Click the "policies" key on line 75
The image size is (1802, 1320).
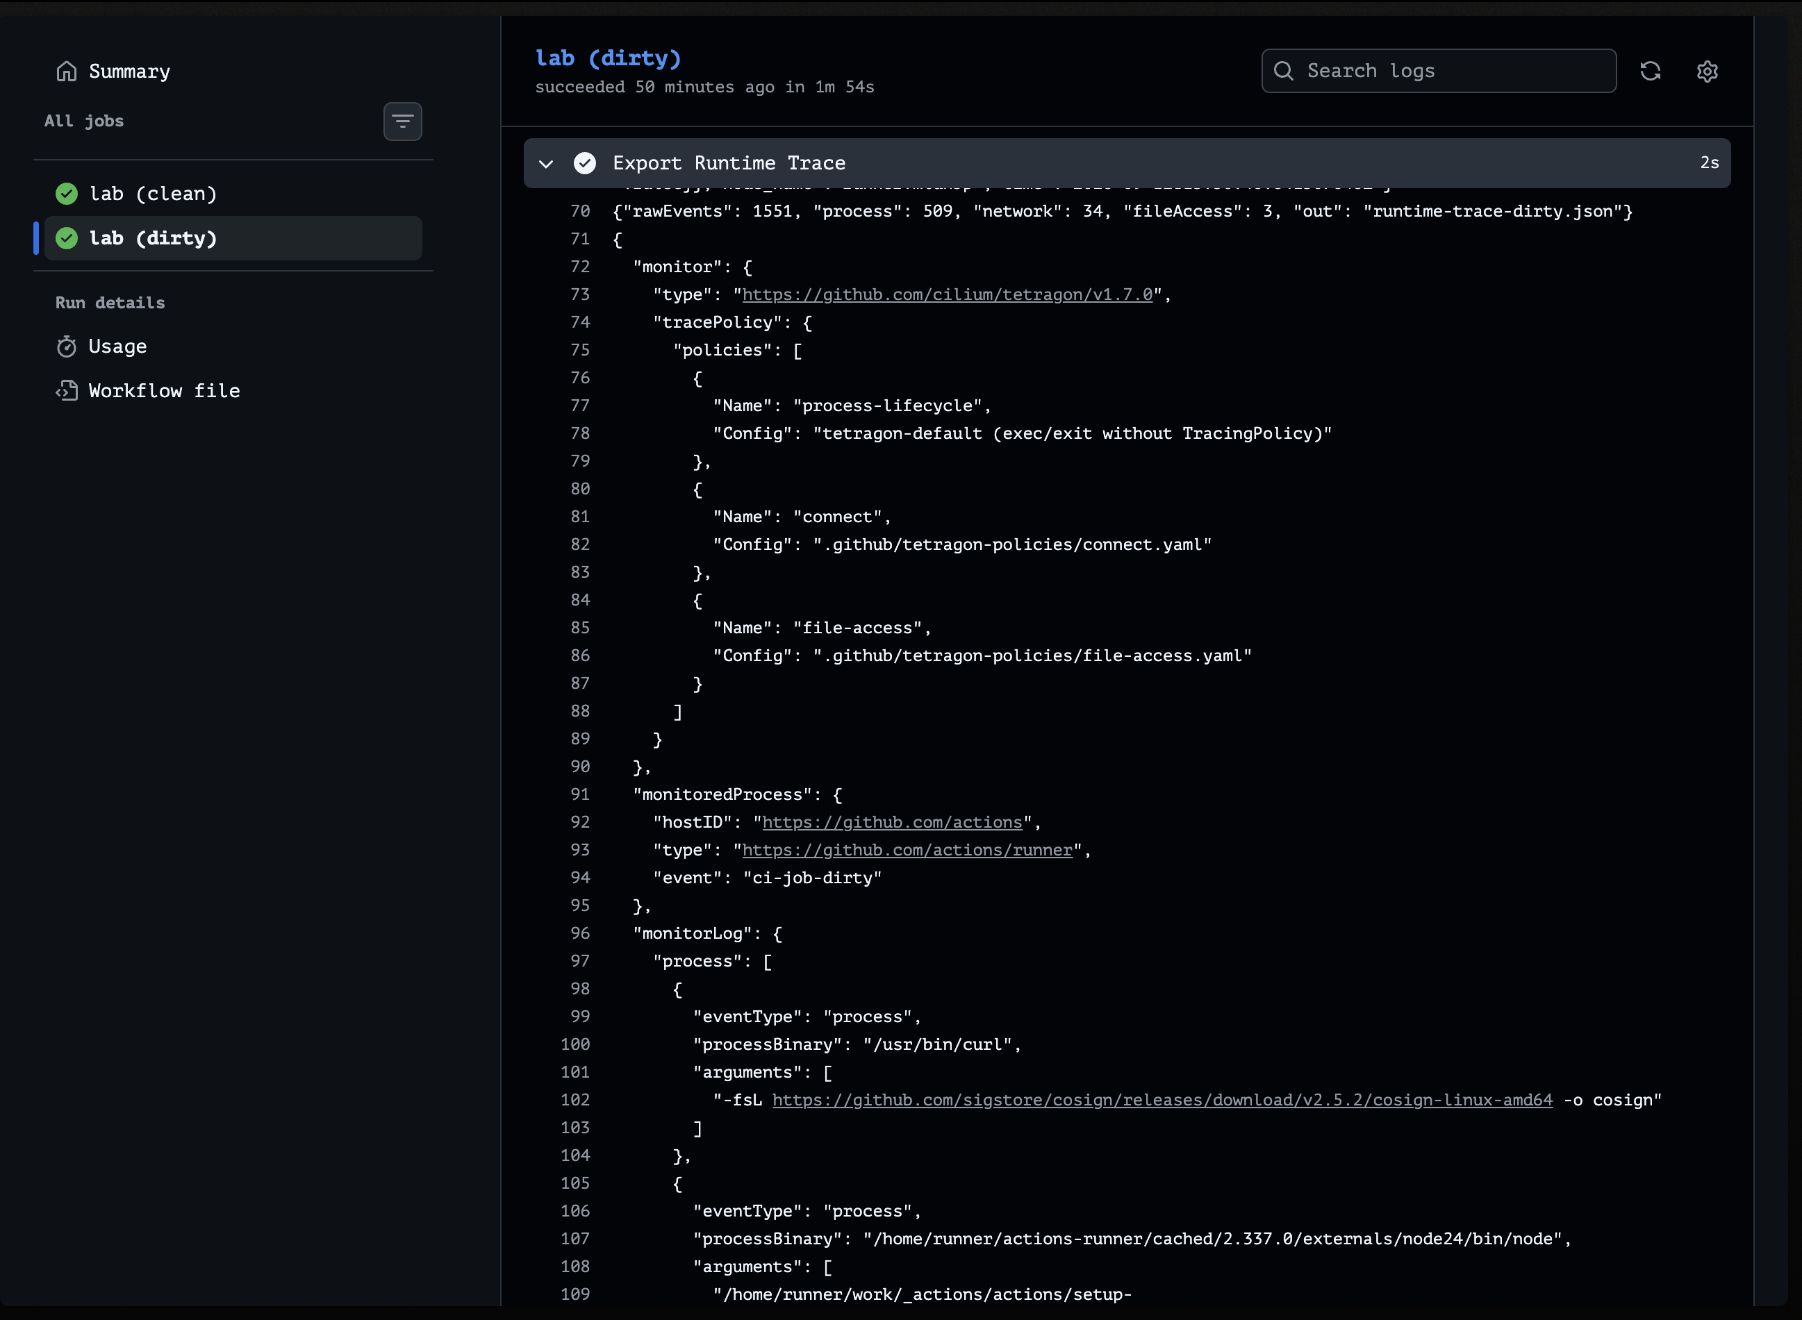(722, 351)
